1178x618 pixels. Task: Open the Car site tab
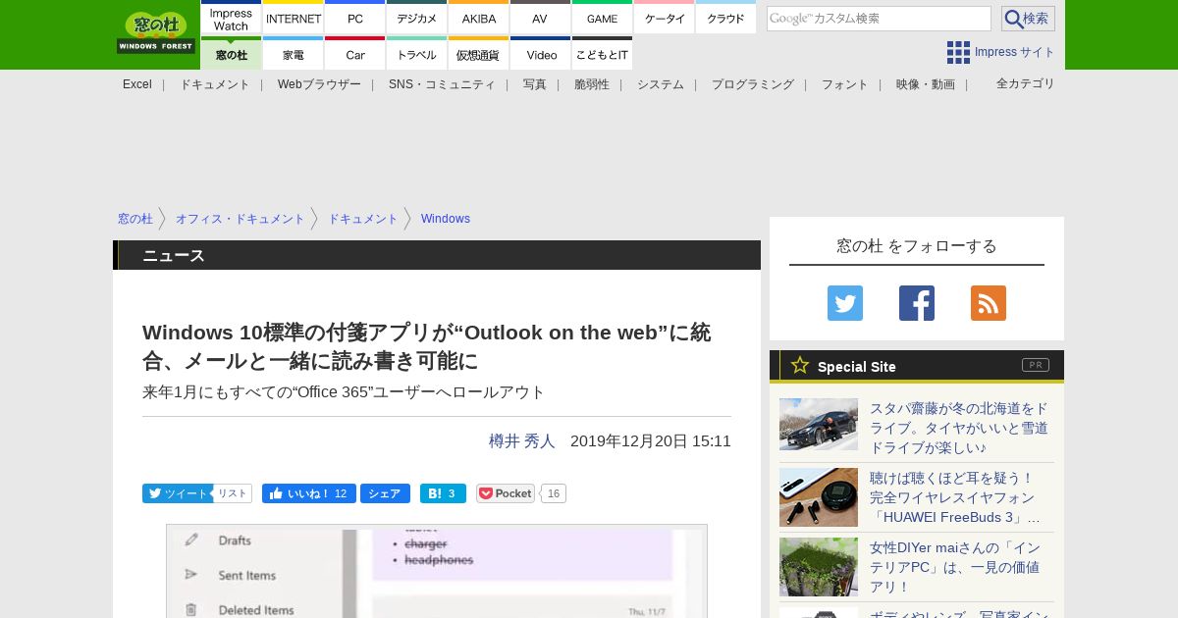click(355, 54)
